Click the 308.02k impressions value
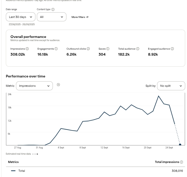Image resolution: width=187 pixels, height=177 pixels. pyautogui.click(x=18, y=54)
